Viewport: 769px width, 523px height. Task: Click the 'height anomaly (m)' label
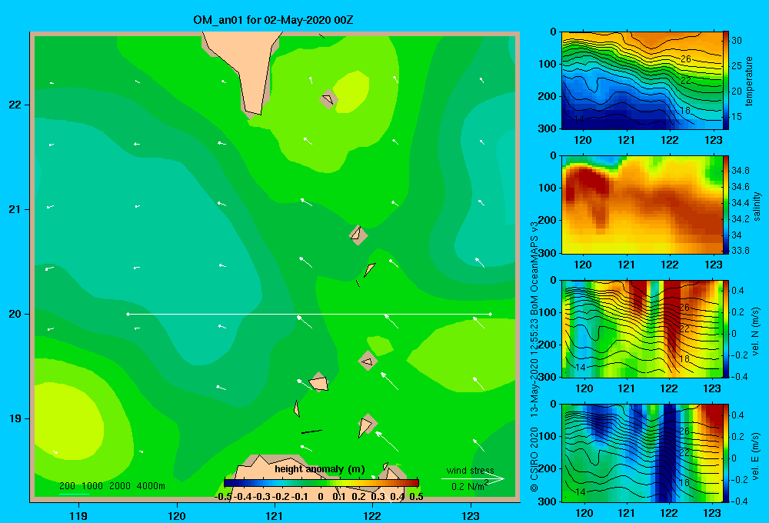(x=320, y=469)
